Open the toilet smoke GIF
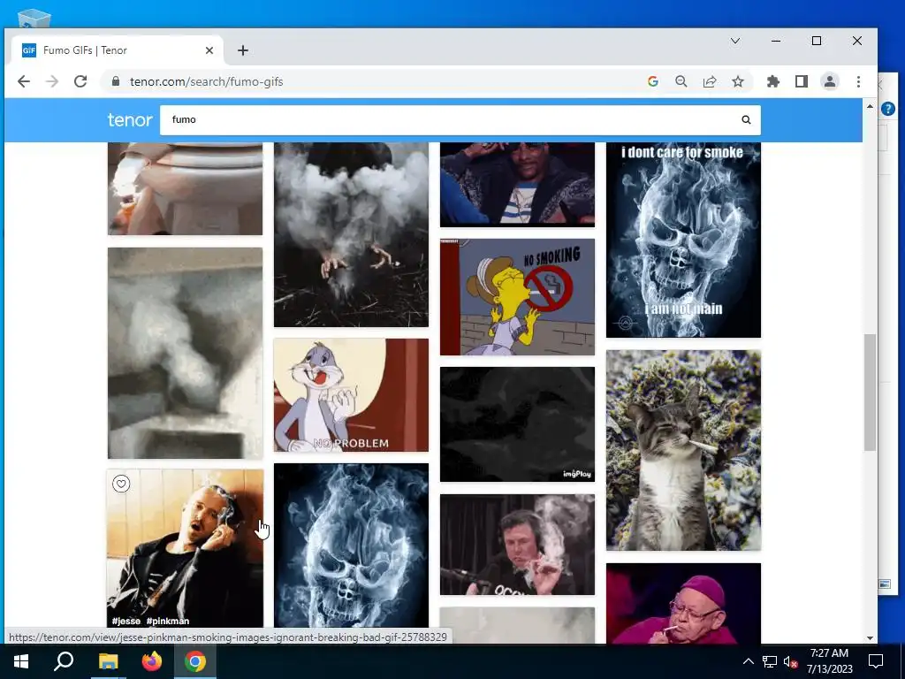905x679 pixels. tap(185, 189)
